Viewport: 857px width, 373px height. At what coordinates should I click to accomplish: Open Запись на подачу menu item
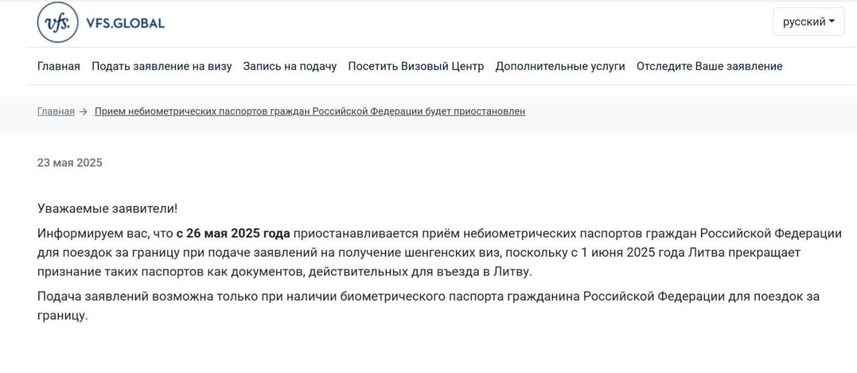click(x=290, y=66)
